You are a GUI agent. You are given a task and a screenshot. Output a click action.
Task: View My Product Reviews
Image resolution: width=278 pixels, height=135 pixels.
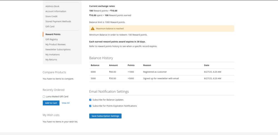pyautogui.click(x=55, y=44)
